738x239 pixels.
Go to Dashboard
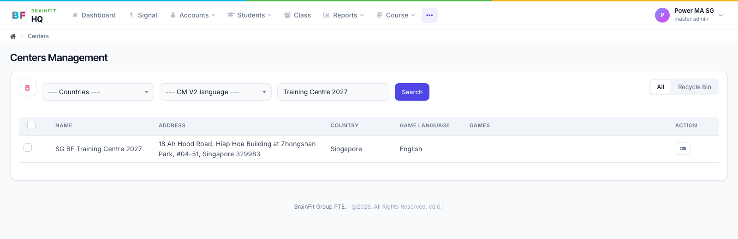tap(94, 15)
